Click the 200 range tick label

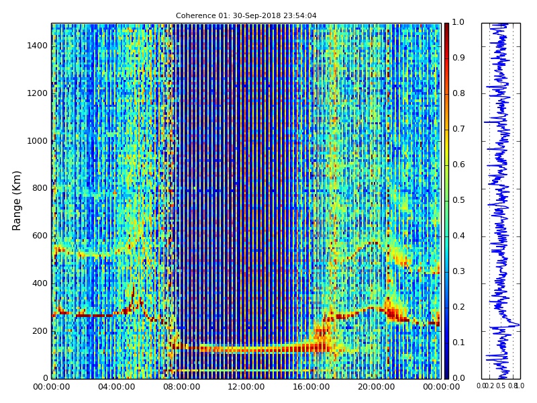pyautogui.click(x=40, y=331)
